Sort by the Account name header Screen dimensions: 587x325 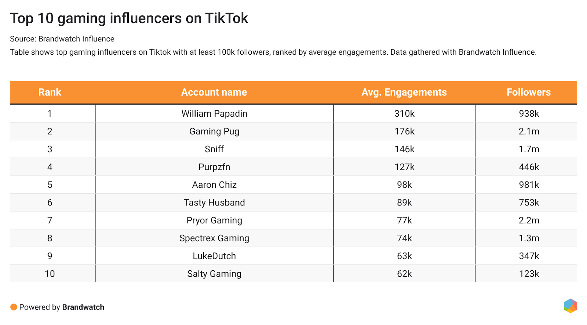214,92
